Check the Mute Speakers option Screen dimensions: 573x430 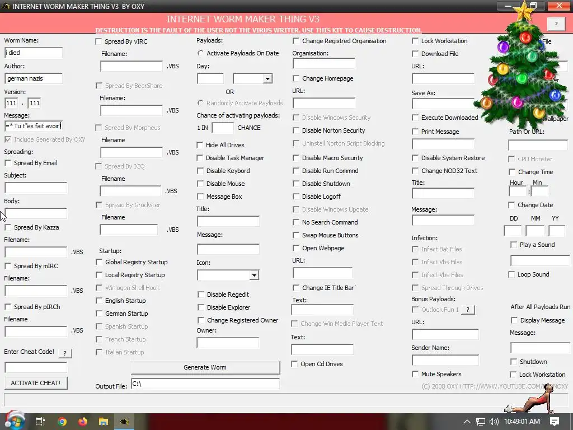415,373
